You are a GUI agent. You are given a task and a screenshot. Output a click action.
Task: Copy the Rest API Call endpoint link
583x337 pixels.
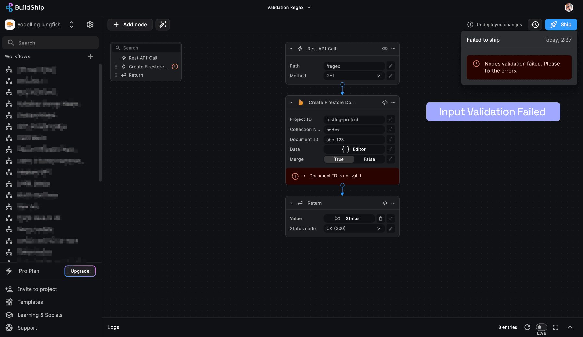point(385,49)
